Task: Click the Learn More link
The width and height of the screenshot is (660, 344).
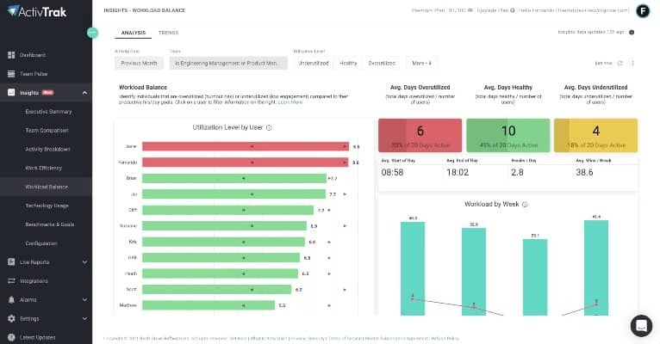Action: (290, 102)
